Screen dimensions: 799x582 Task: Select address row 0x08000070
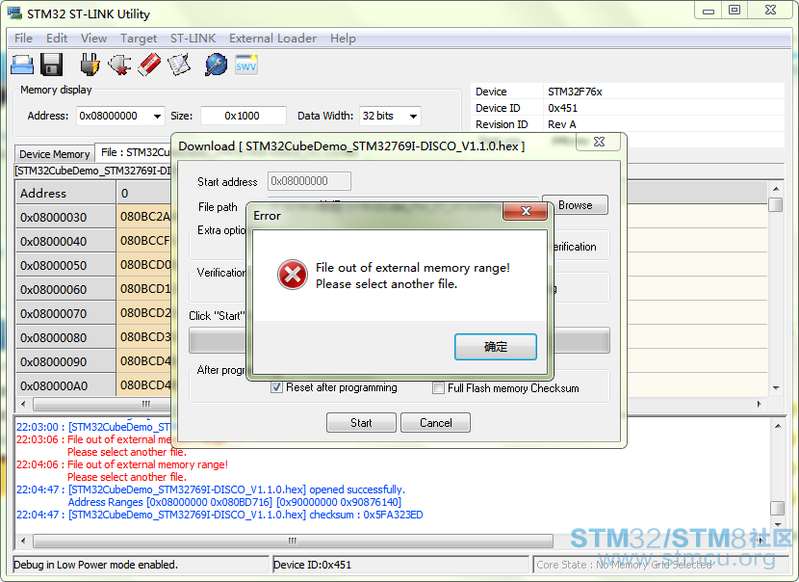tap(65, 313)
